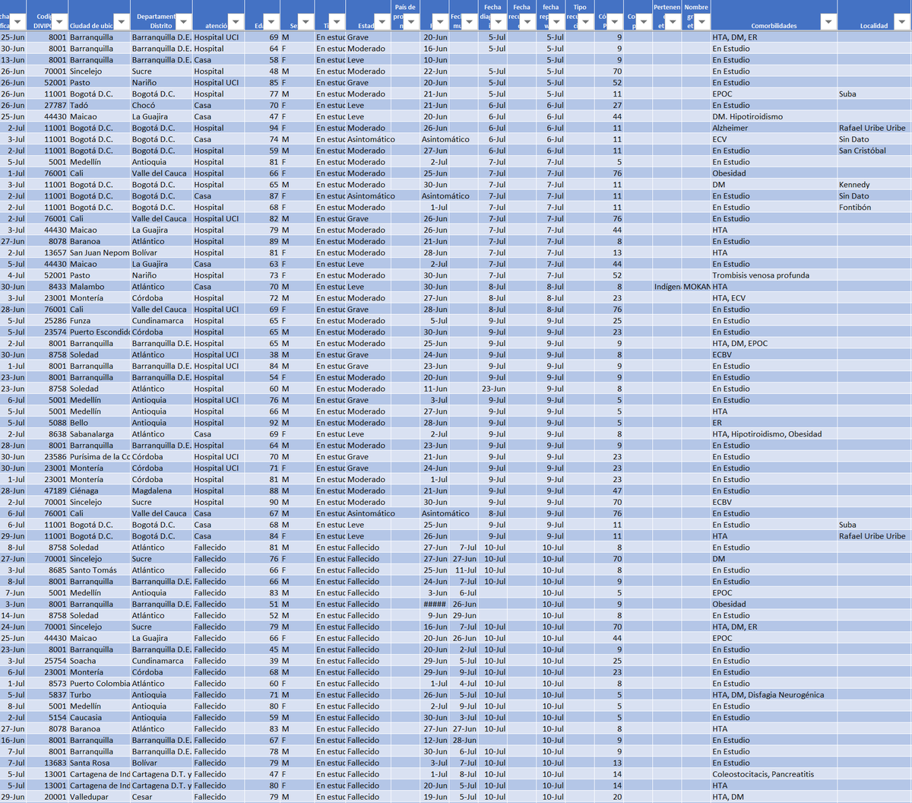Image resolution: width=912 pixels, height=803 pixels.
Task: Open the fecha reporte web filter dropdown
Action: click(557, 22)
